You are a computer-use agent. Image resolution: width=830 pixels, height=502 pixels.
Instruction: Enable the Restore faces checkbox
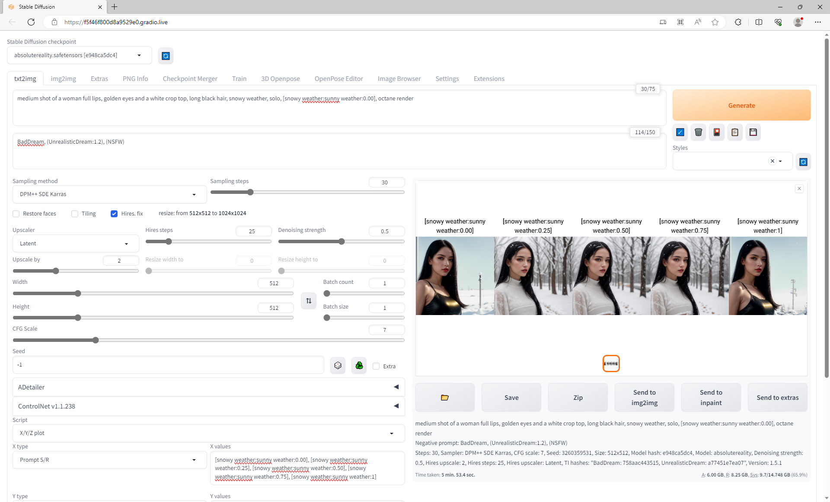[16, 214]
